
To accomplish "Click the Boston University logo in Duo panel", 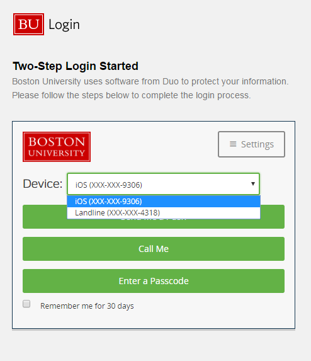I will (x=57, y=147).
